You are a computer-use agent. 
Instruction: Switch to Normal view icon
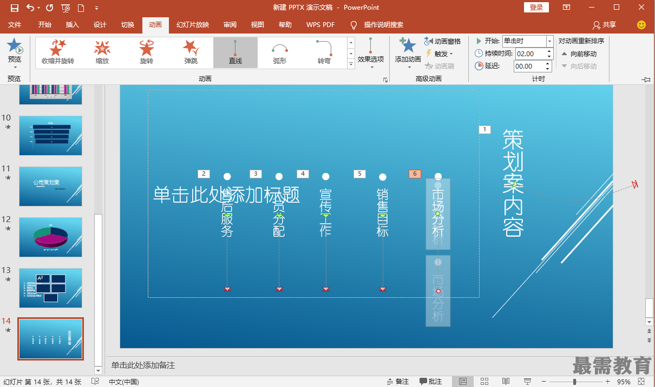(x=463, y=382)
